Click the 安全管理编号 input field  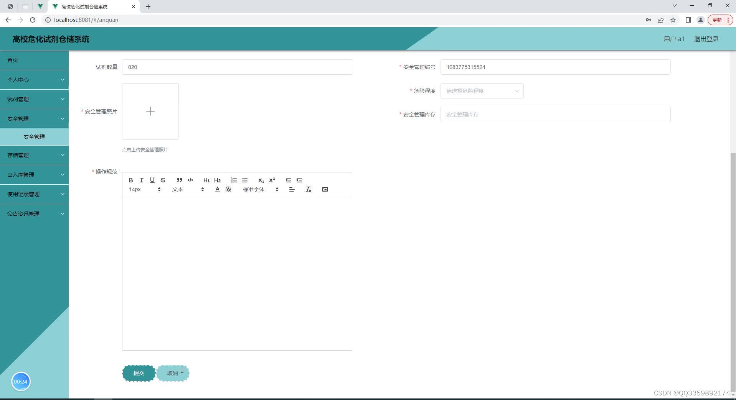pyautogui.click(x=555, y=67)
